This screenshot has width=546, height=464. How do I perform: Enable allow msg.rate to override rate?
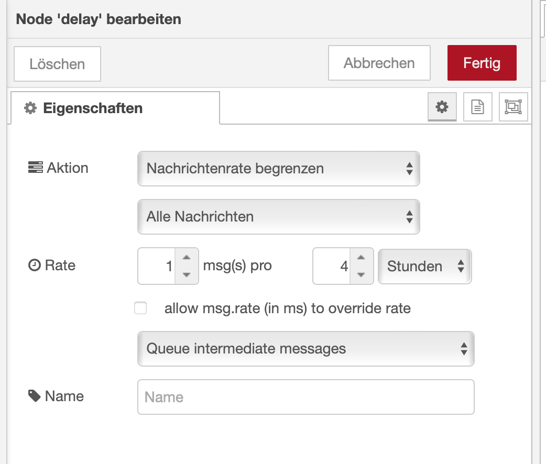tap(140, 308)
